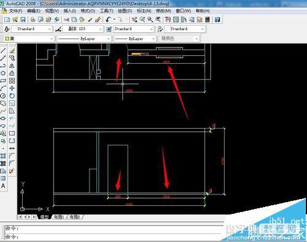The image size is (307, 242).
Task: Open the yellow color control dropdown
Action: click(x=29, y=39)
